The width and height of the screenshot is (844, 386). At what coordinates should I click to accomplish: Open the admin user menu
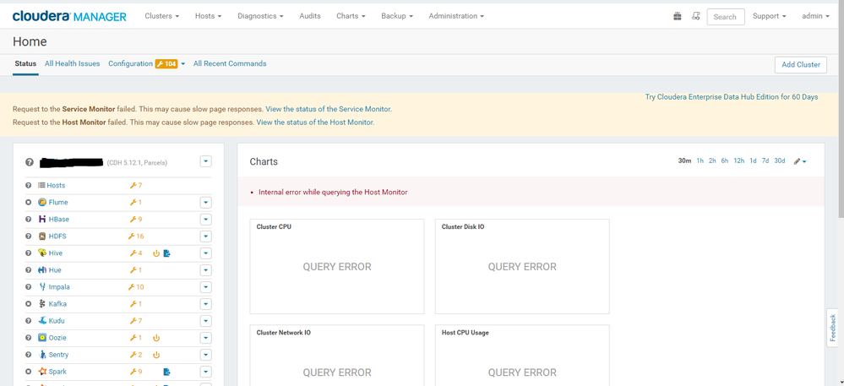[x=815, y=16]
